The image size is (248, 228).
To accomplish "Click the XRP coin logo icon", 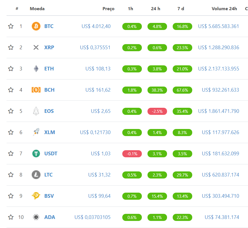I will tap(36, 48).
